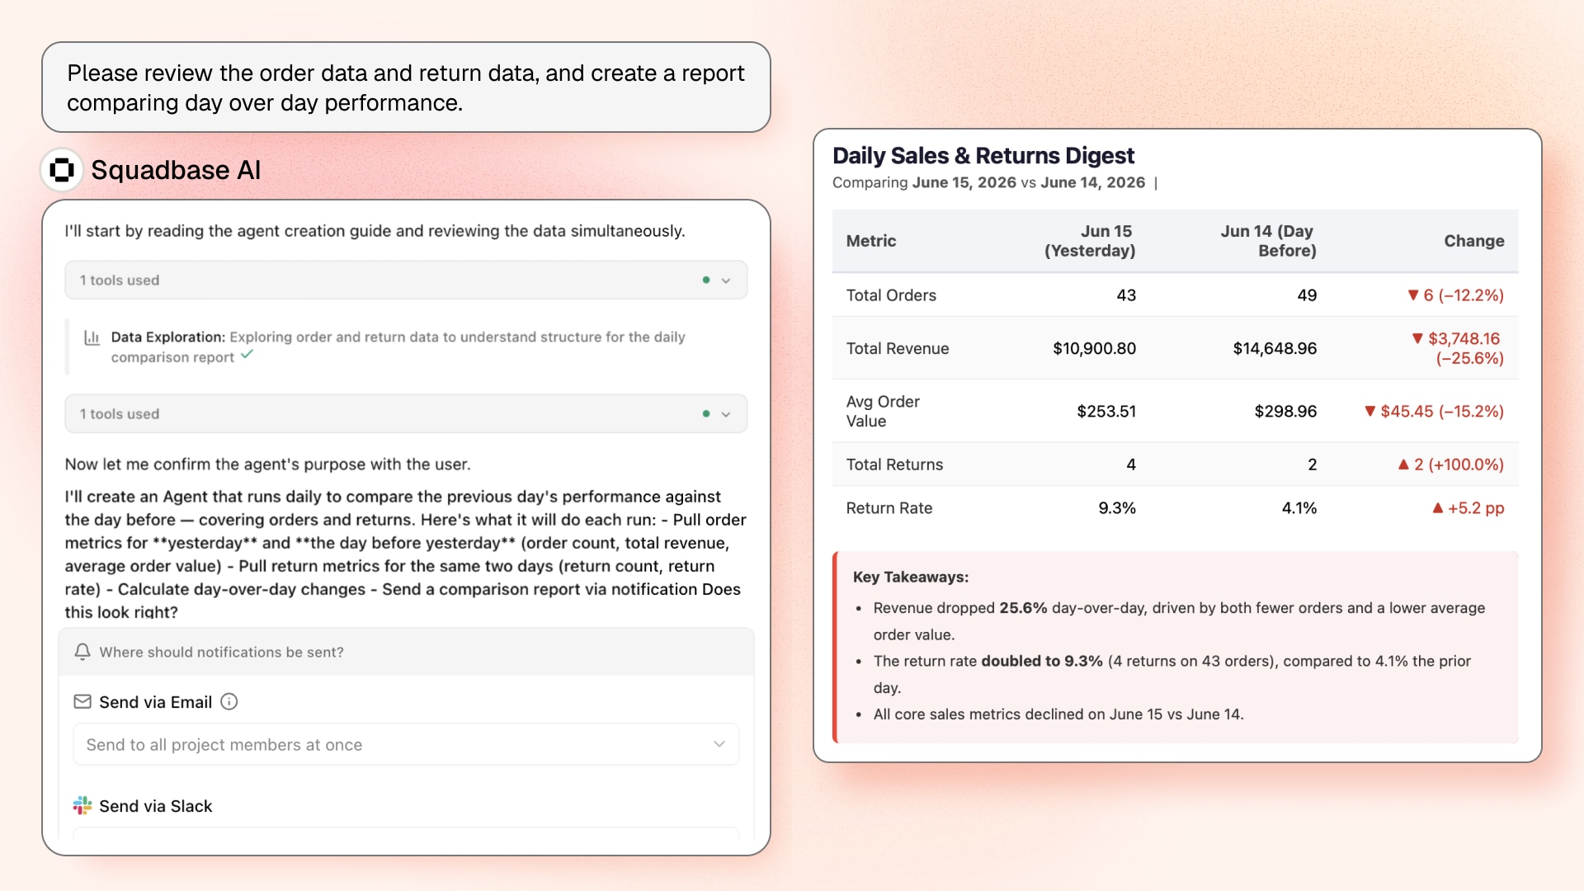This screenshot has height=891, width=1584.
Task: Click the 'Data Exploration:' step description
Action: (x=398, y=346)
